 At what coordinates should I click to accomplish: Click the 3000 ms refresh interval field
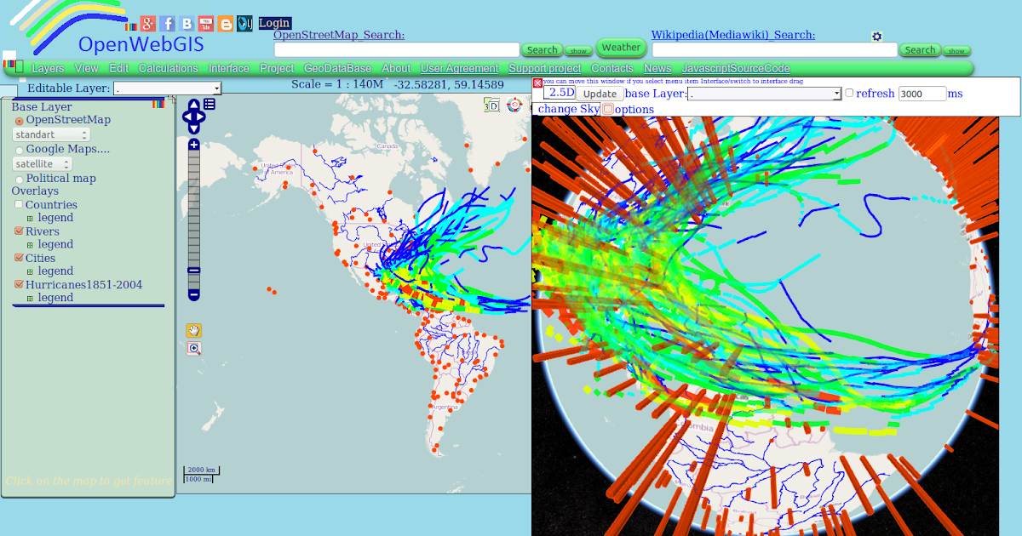(922, 94)
